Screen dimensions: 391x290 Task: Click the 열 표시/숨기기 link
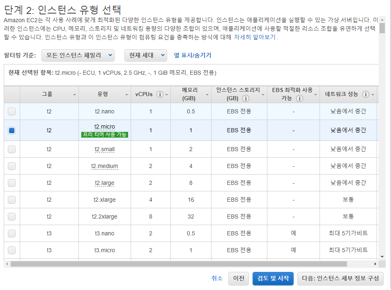click(x=193, y=55)
